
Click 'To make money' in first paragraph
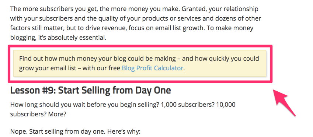(230, 28)
